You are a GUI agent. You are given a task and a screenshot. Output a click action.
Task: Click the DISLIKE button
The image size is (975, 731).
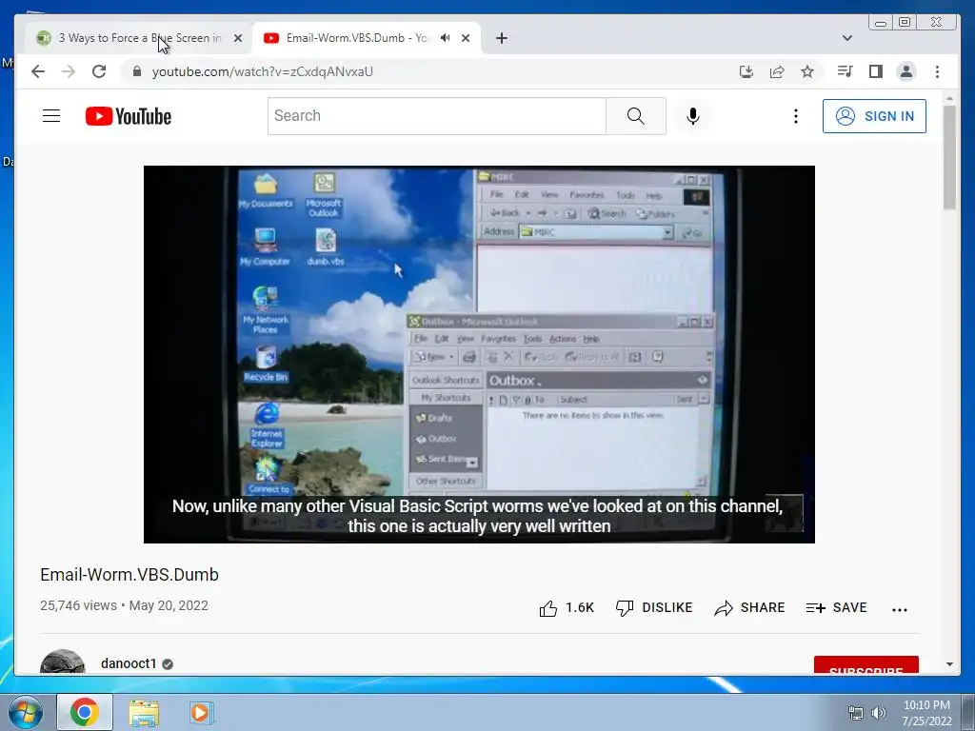(653, 608)
